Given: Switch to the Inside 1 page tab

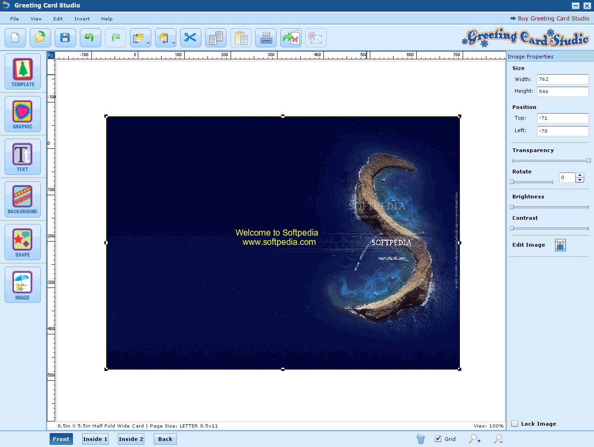Looking at the screenshot, I should coord(95,439).
